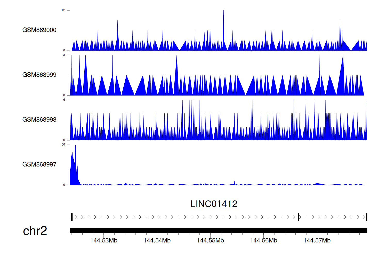Click the 144.53Mb axis position label
This screenshot has height=253, width=387.
pos(104,241)
